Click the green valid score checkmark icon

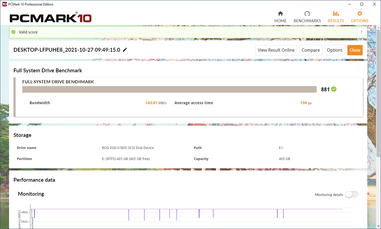[x=13, y=32]
